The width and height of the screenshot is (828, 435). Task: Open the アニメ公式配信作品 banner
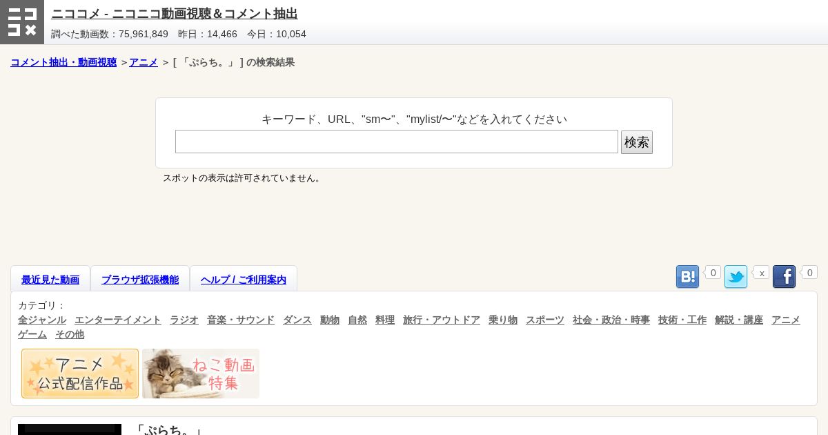(x=80, y=374)
